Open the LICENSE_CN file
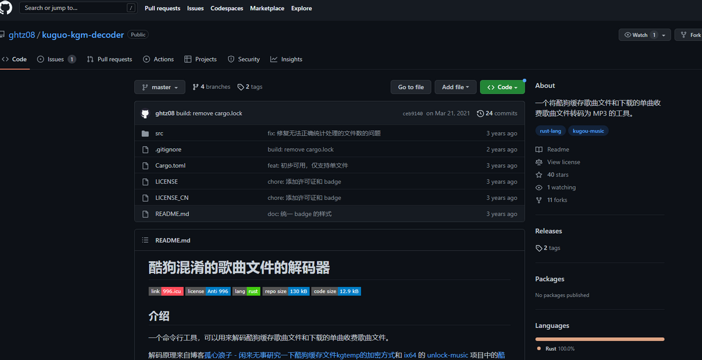 [x=172, y=198]
